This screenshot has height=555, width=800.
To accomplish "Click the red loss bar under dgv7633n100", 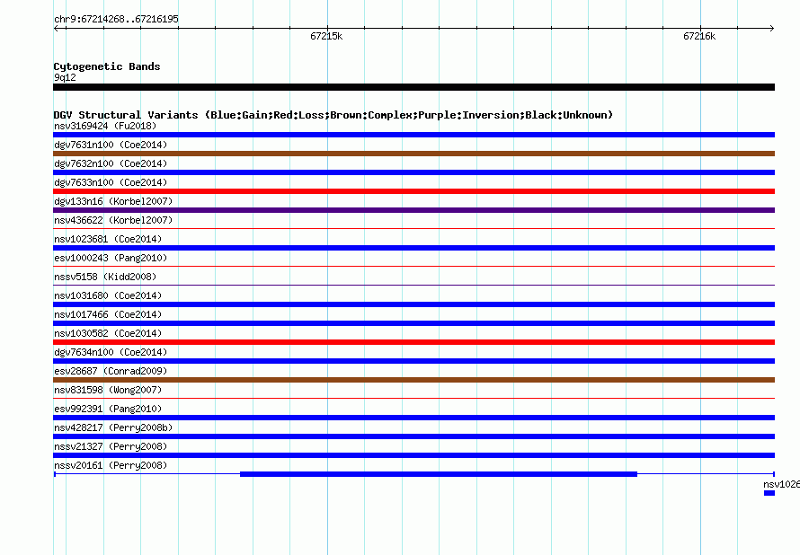I will click(x=413, y=191).
